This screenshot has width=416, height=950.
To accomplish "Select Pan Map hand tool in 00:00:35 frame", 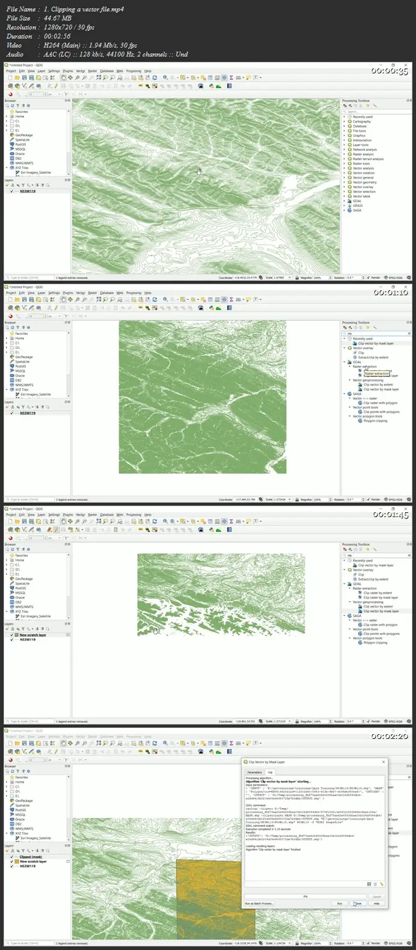I will point(64,78).
